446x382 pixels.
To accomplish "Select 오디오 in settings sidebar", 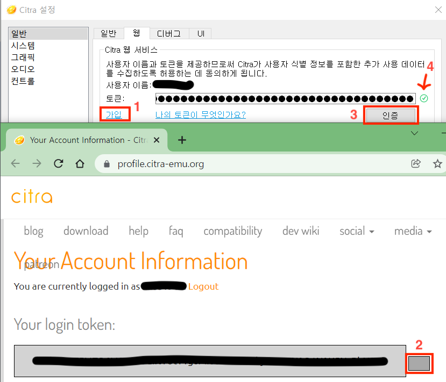I will (x=23, y=69).
